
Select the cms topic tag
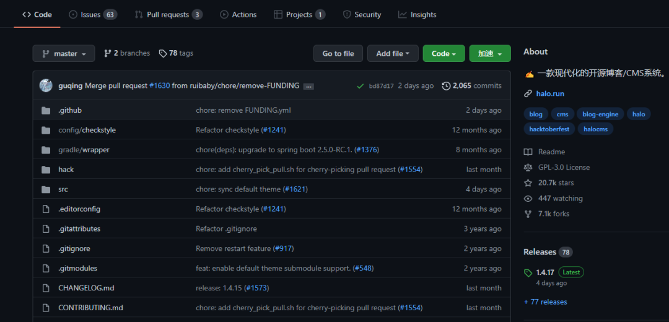click(562, 115)
